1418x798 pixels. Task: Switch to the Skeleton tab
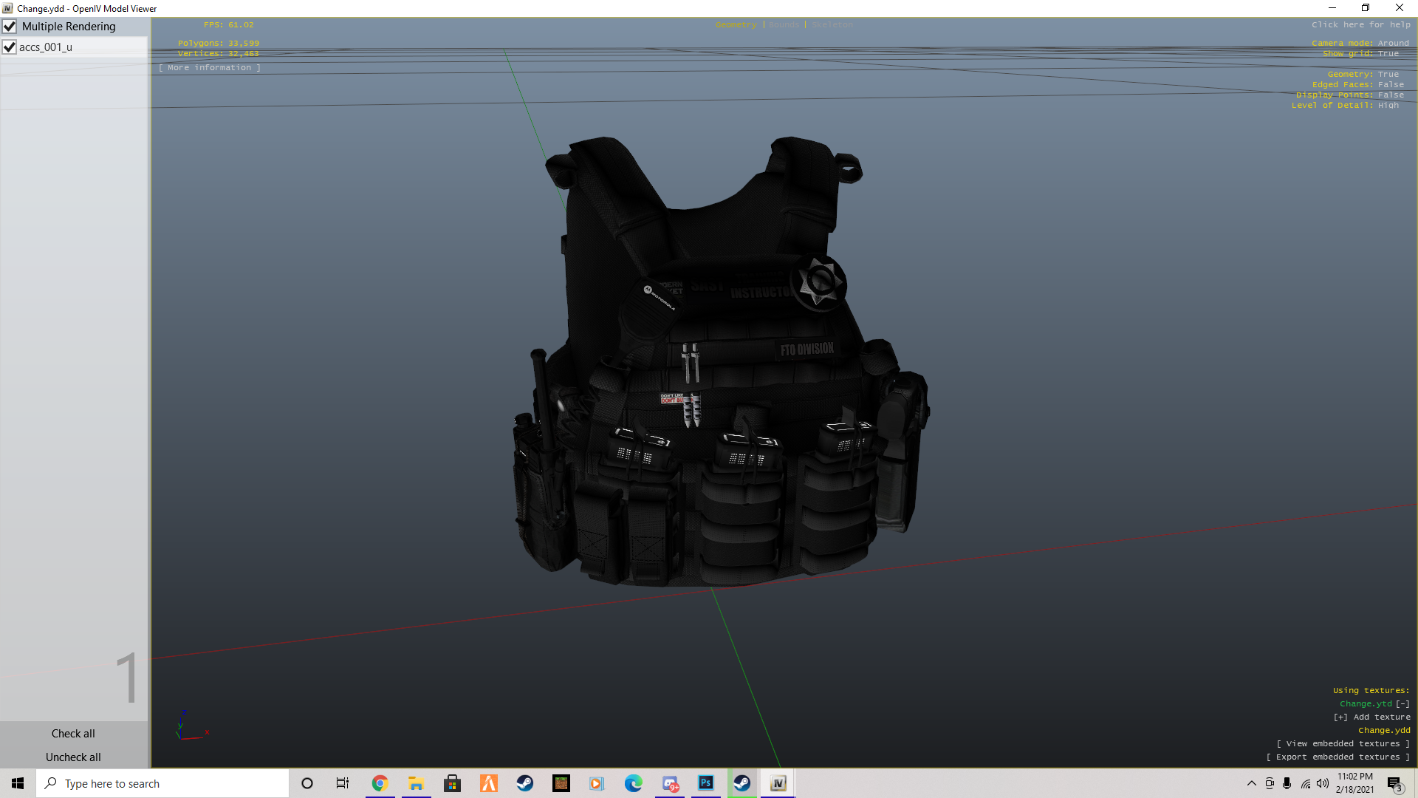[x=832, y=25]
